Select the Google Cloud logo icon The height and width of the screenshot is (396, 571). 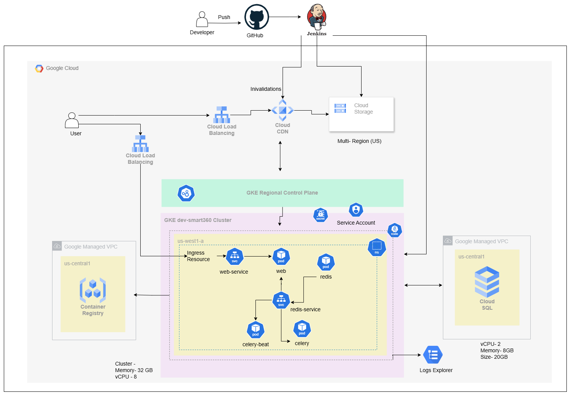coord(39,68)
